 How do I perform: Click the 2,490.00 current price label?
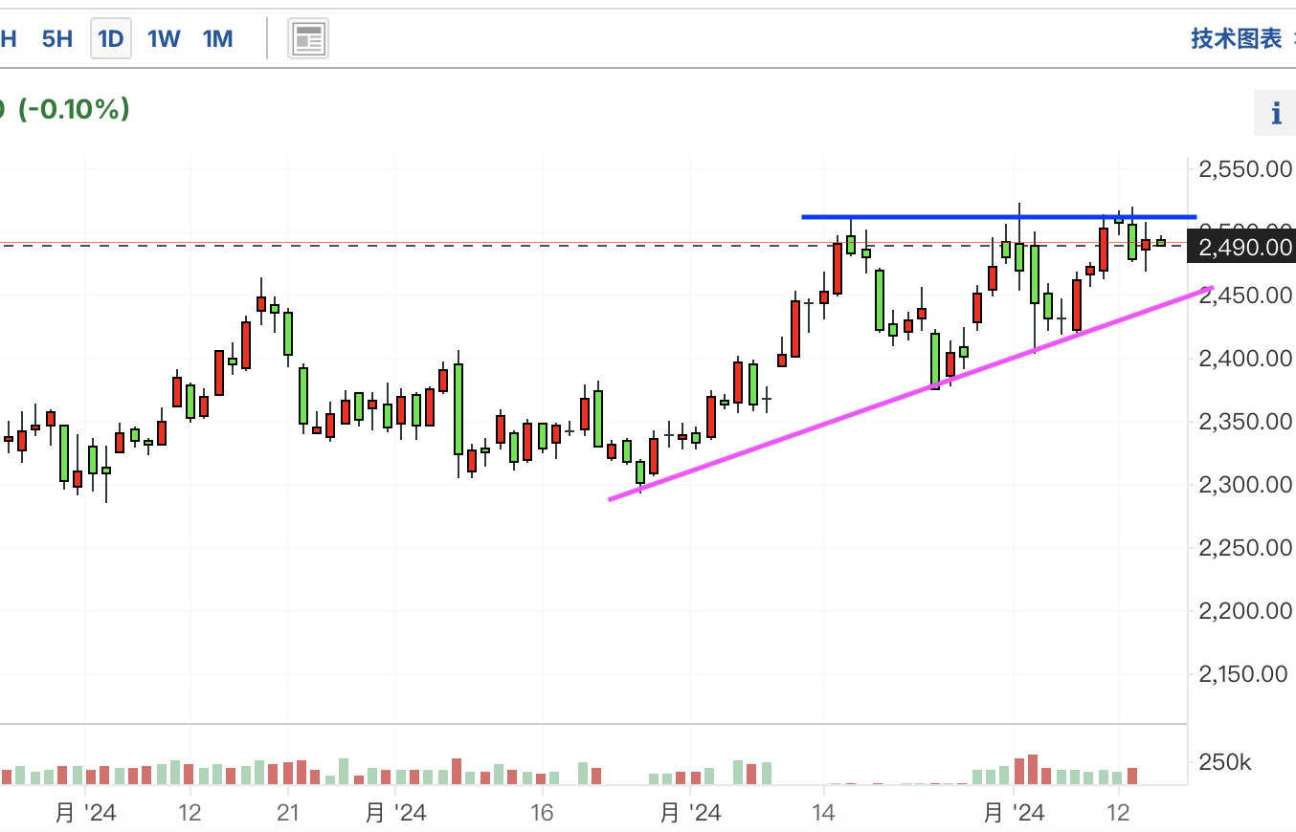pyautogui.click(x=1240, y=247)
